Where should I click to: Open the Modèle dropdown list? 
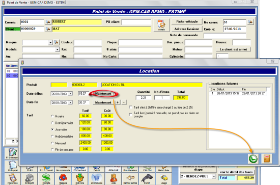tap(57, 49)
